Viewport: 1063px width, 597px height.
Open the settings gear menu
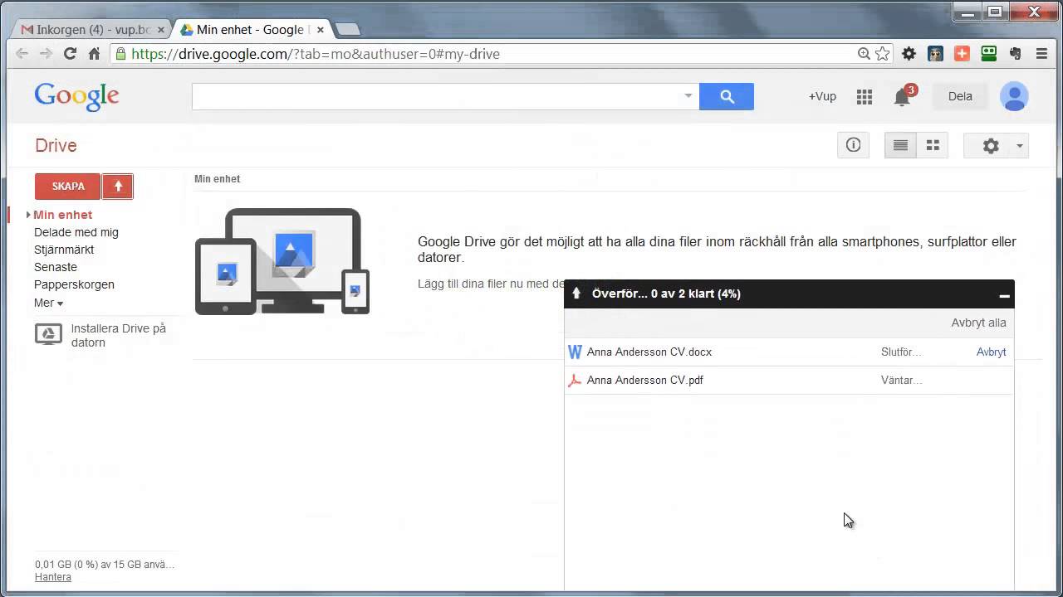[x=996, y=145]
